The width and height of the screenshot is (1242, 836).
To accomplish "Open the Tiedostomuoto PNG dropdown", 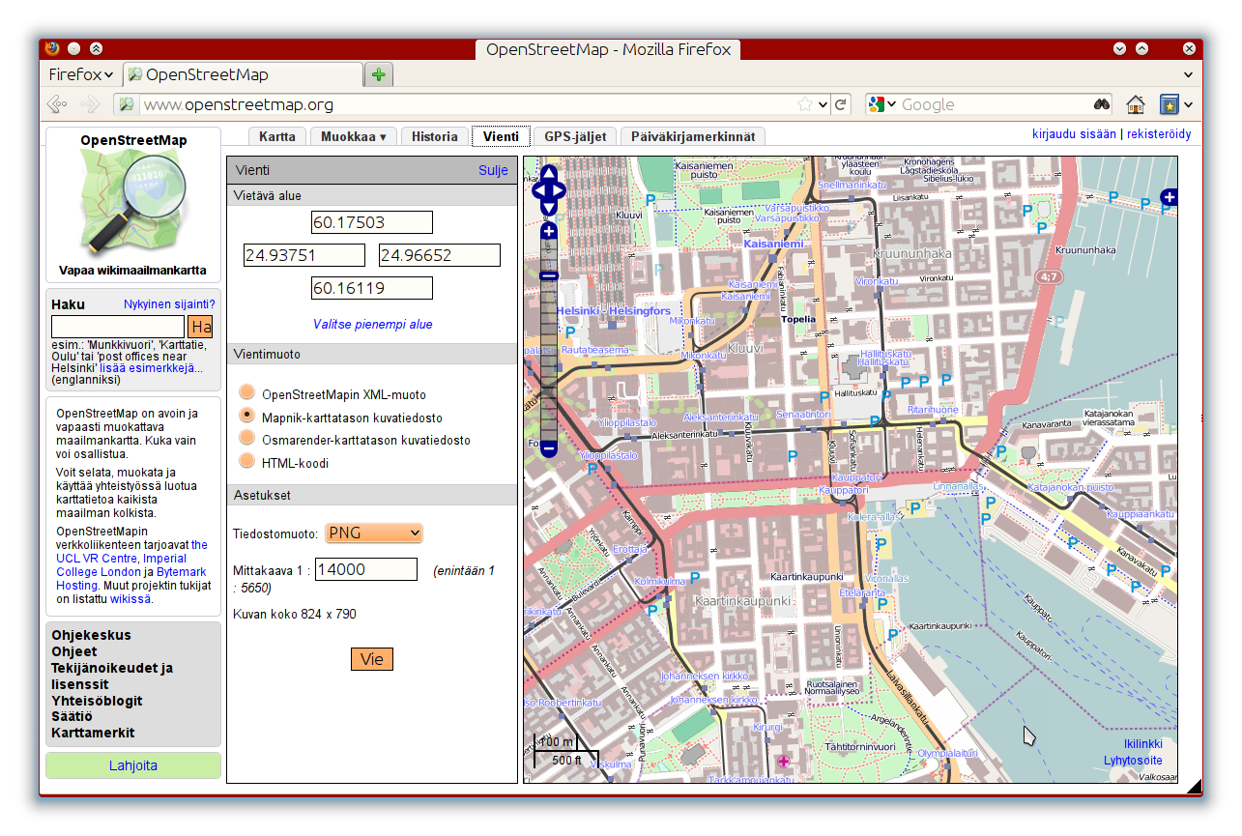I will [374, 533].
